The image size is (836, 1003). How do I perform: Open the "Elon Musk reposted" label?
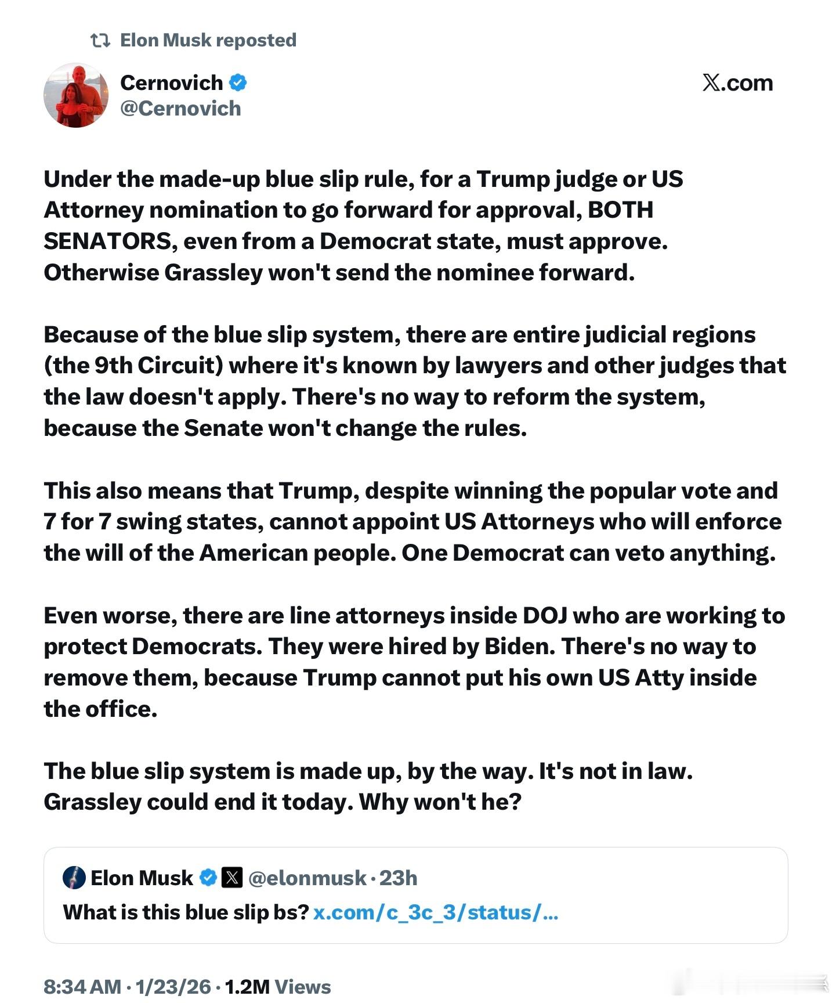click(x=208, y=40)
